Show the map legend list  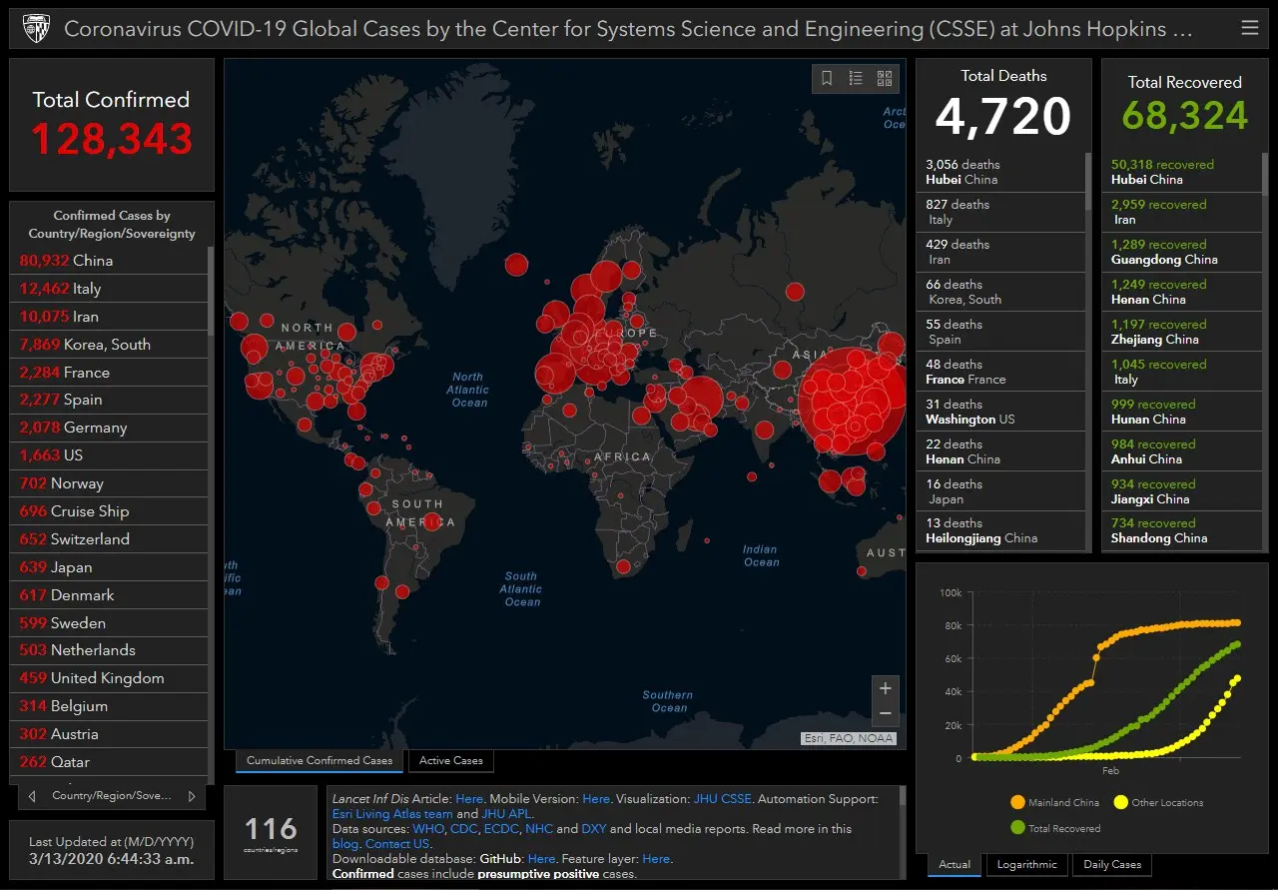[856, 78]
